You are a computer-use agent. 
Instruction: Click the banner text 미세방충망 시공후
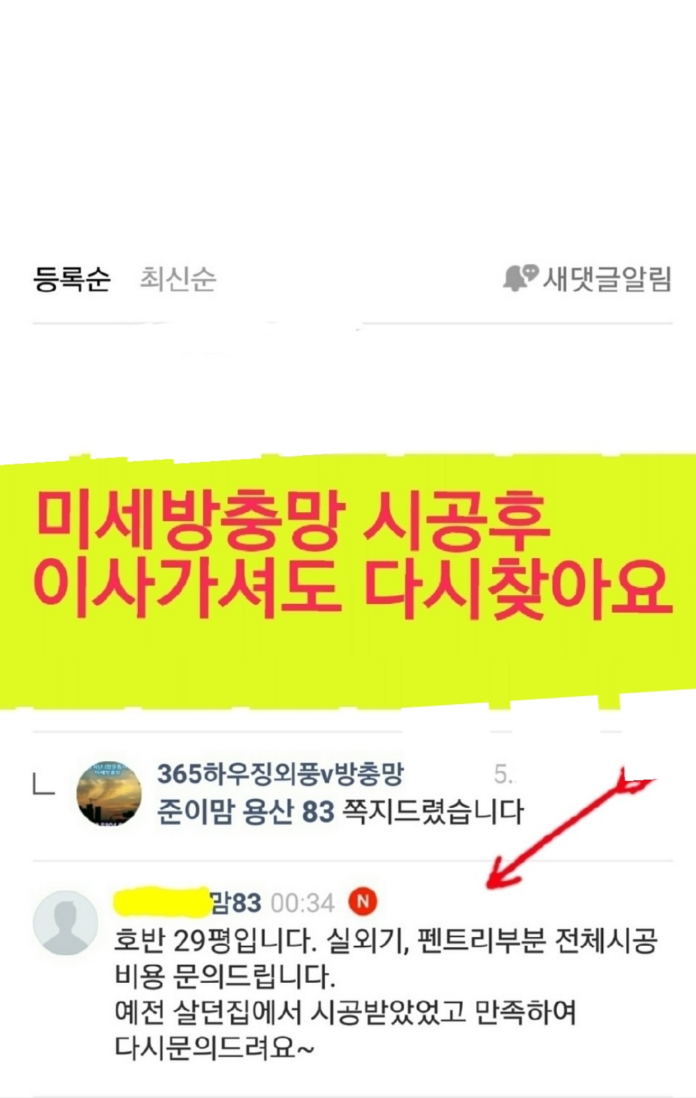[x=293, y=519]
